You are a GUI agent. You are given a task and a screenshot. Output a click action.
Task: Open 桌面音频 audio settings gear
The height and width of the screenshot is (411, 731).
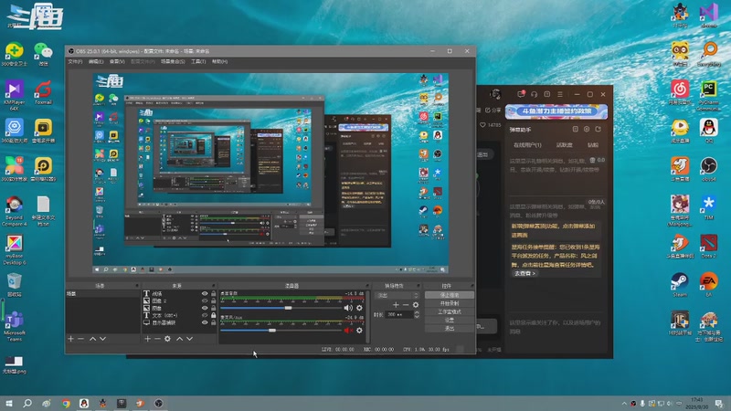pyautogui.click(x=359, y=308)
